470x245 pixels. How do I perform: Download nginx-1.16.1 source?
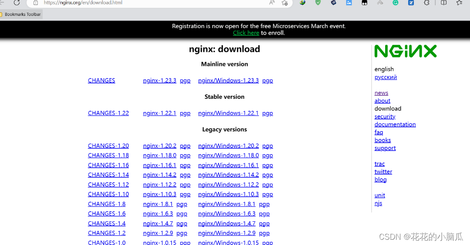pyautogui.click(x=160, y=166)
